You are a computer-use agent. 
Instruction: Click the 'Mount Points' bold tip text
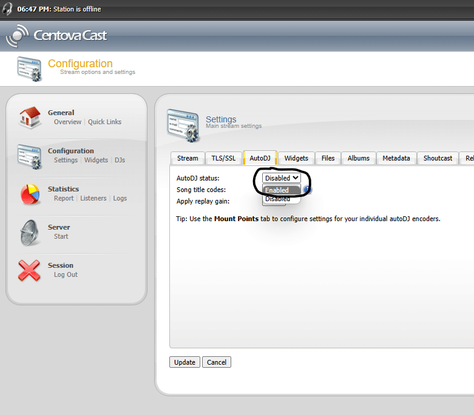[x=237, y=219]
